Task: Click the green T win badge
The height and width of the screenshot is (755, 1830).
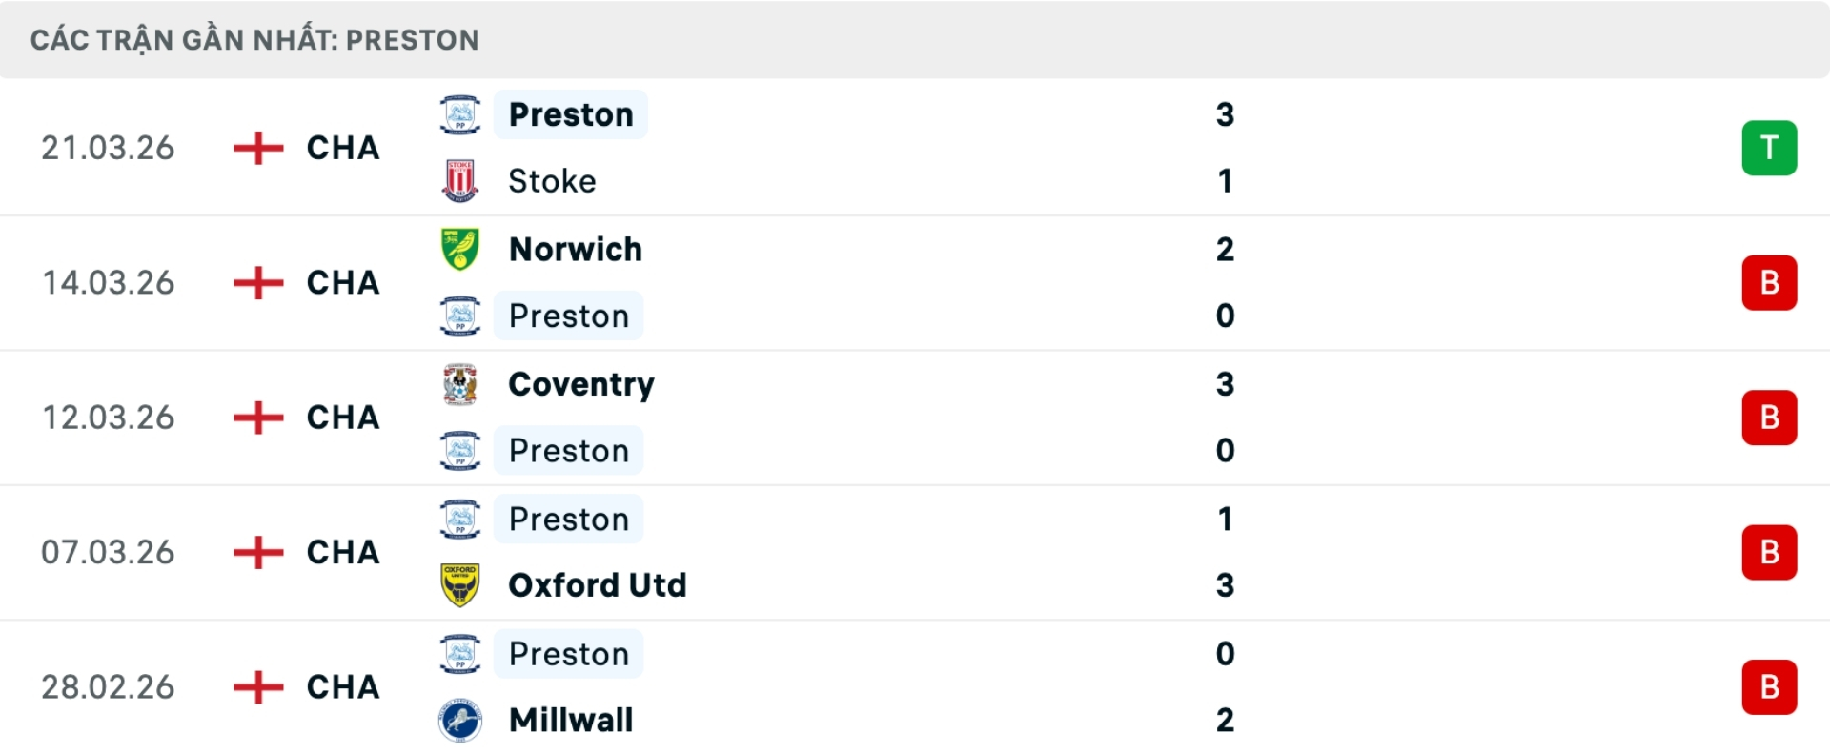Action: point(1769,148)
